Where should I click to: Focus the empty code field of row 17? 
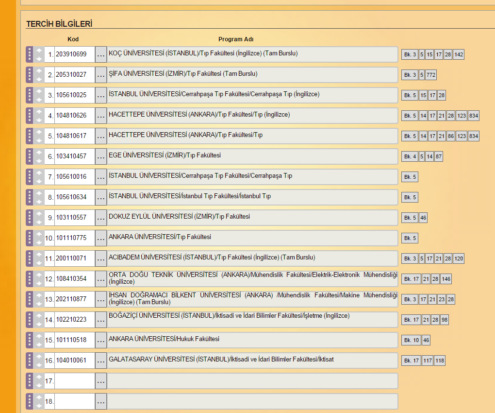[x=74, y=381]
